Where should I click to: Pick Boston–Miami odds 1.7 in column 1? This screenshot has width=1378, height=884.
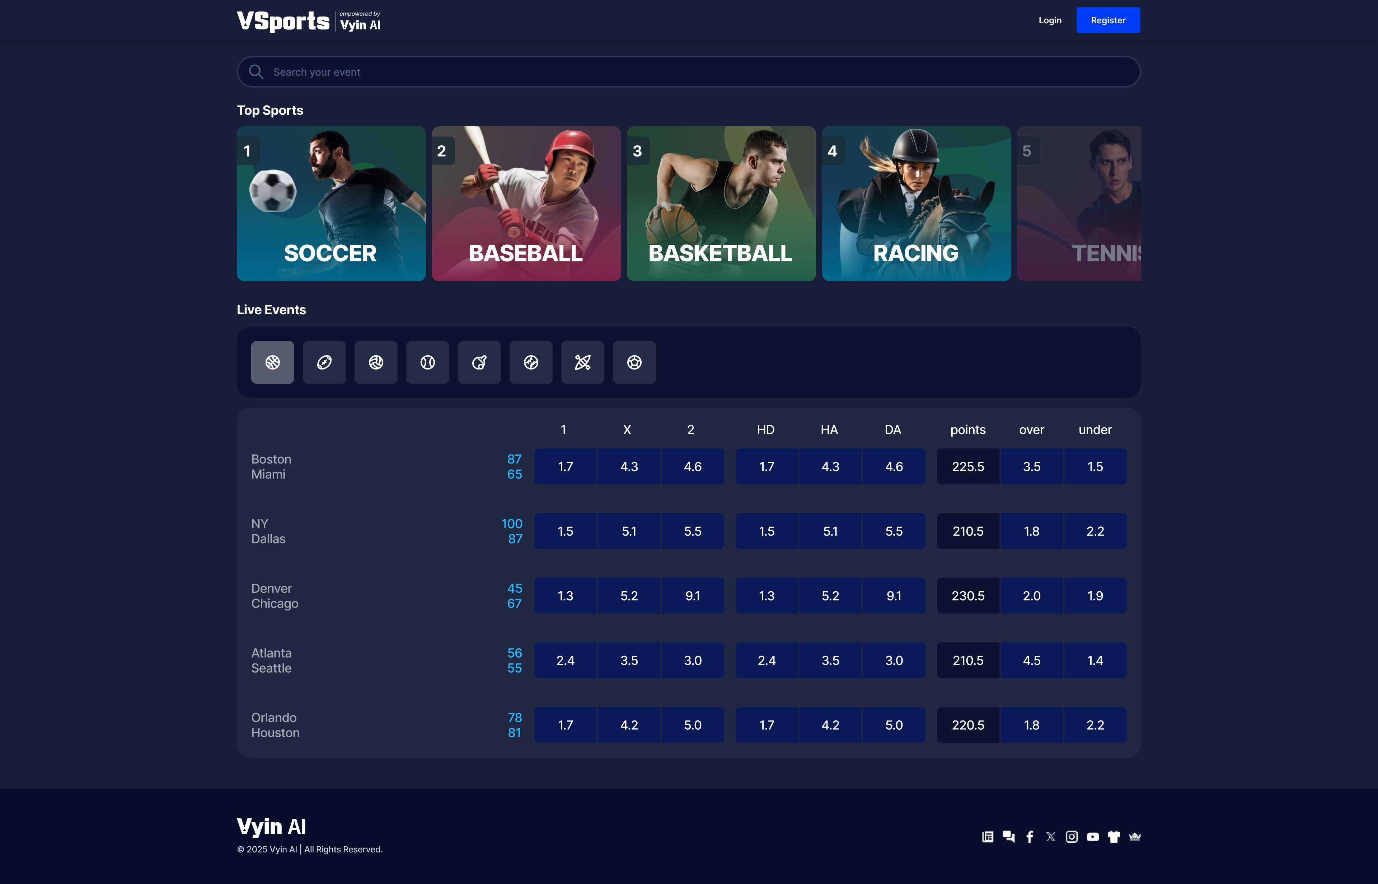pos(566,467)
